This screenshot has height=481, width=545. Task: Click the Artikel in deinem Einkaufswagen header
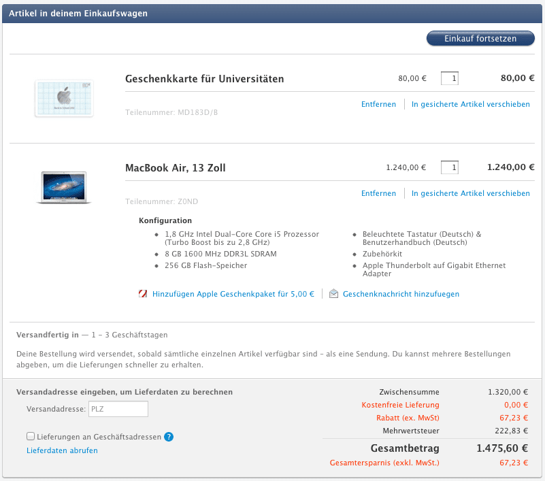click(x=78, y=14)
